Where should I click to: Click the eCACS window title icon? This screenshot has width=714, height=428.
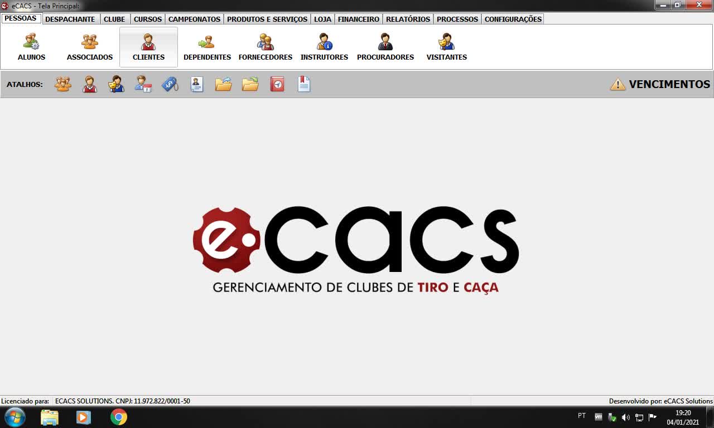[5, 6]
